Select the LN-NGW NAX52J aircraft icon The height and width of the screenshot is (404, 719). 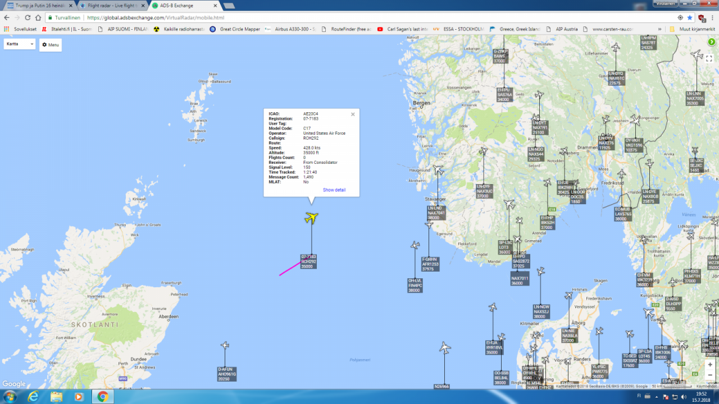coord(540,272)
